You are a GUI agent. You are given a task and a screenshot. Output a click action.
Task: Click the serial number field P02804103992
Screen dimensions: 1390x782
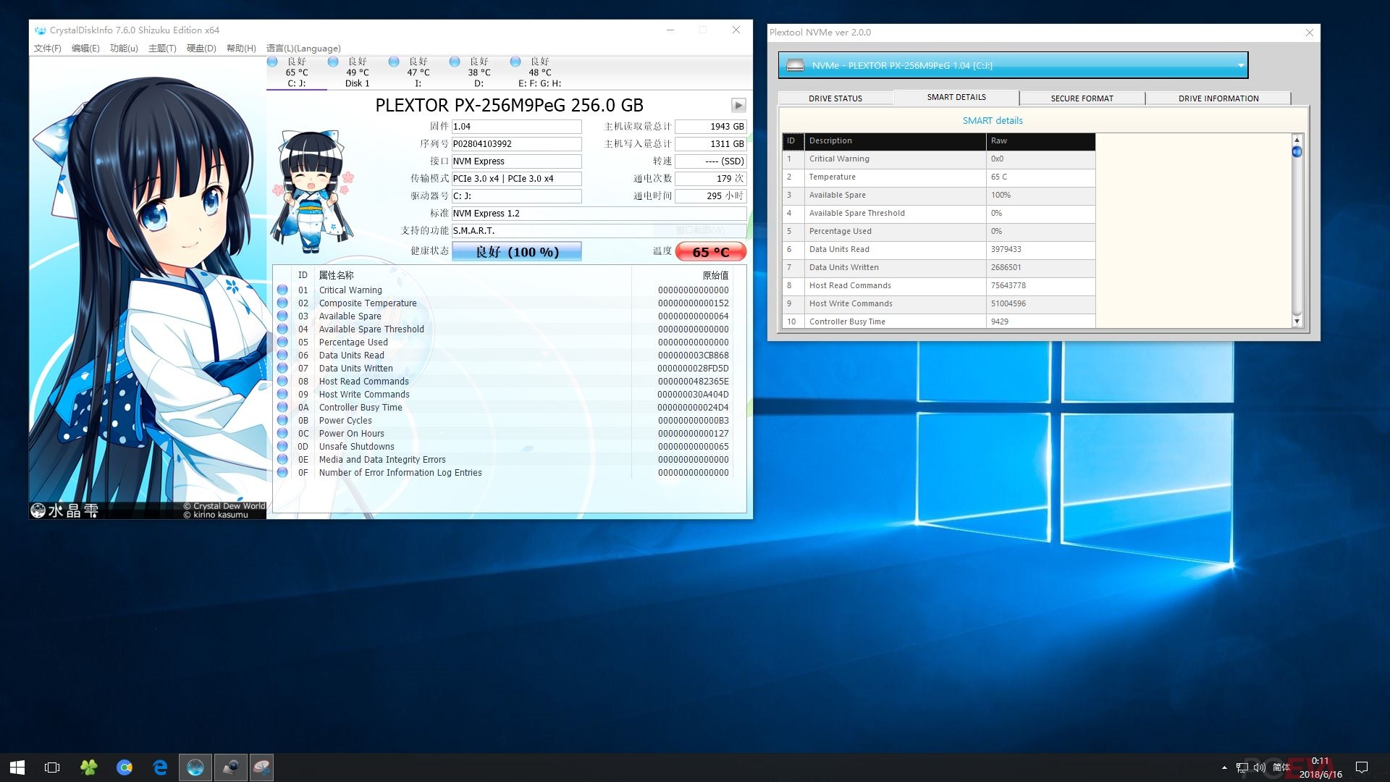coord(517,144)
